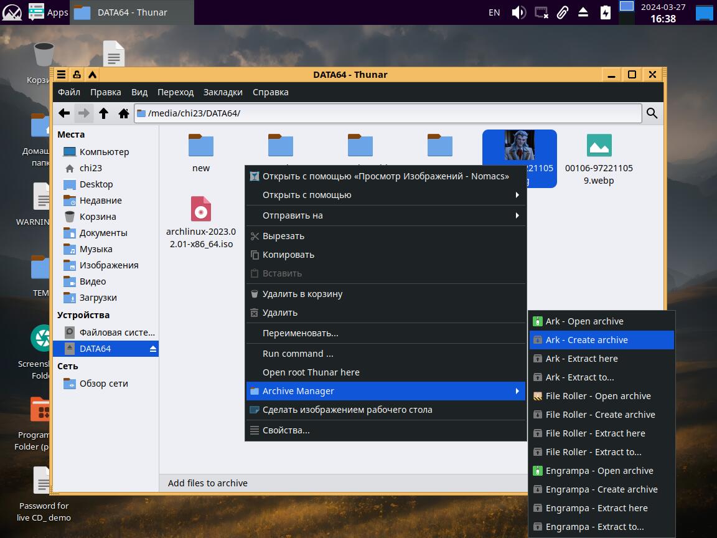Viewport: 717px width, 538px height.
Task: Open the Apps menu on the panel
Action: 49,12
